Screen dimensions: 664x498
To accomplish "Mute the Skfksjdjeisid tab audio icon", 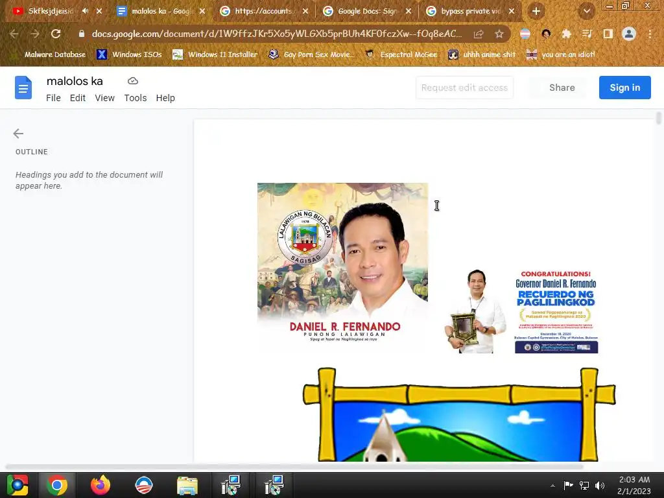I will [x=85, y=11].
